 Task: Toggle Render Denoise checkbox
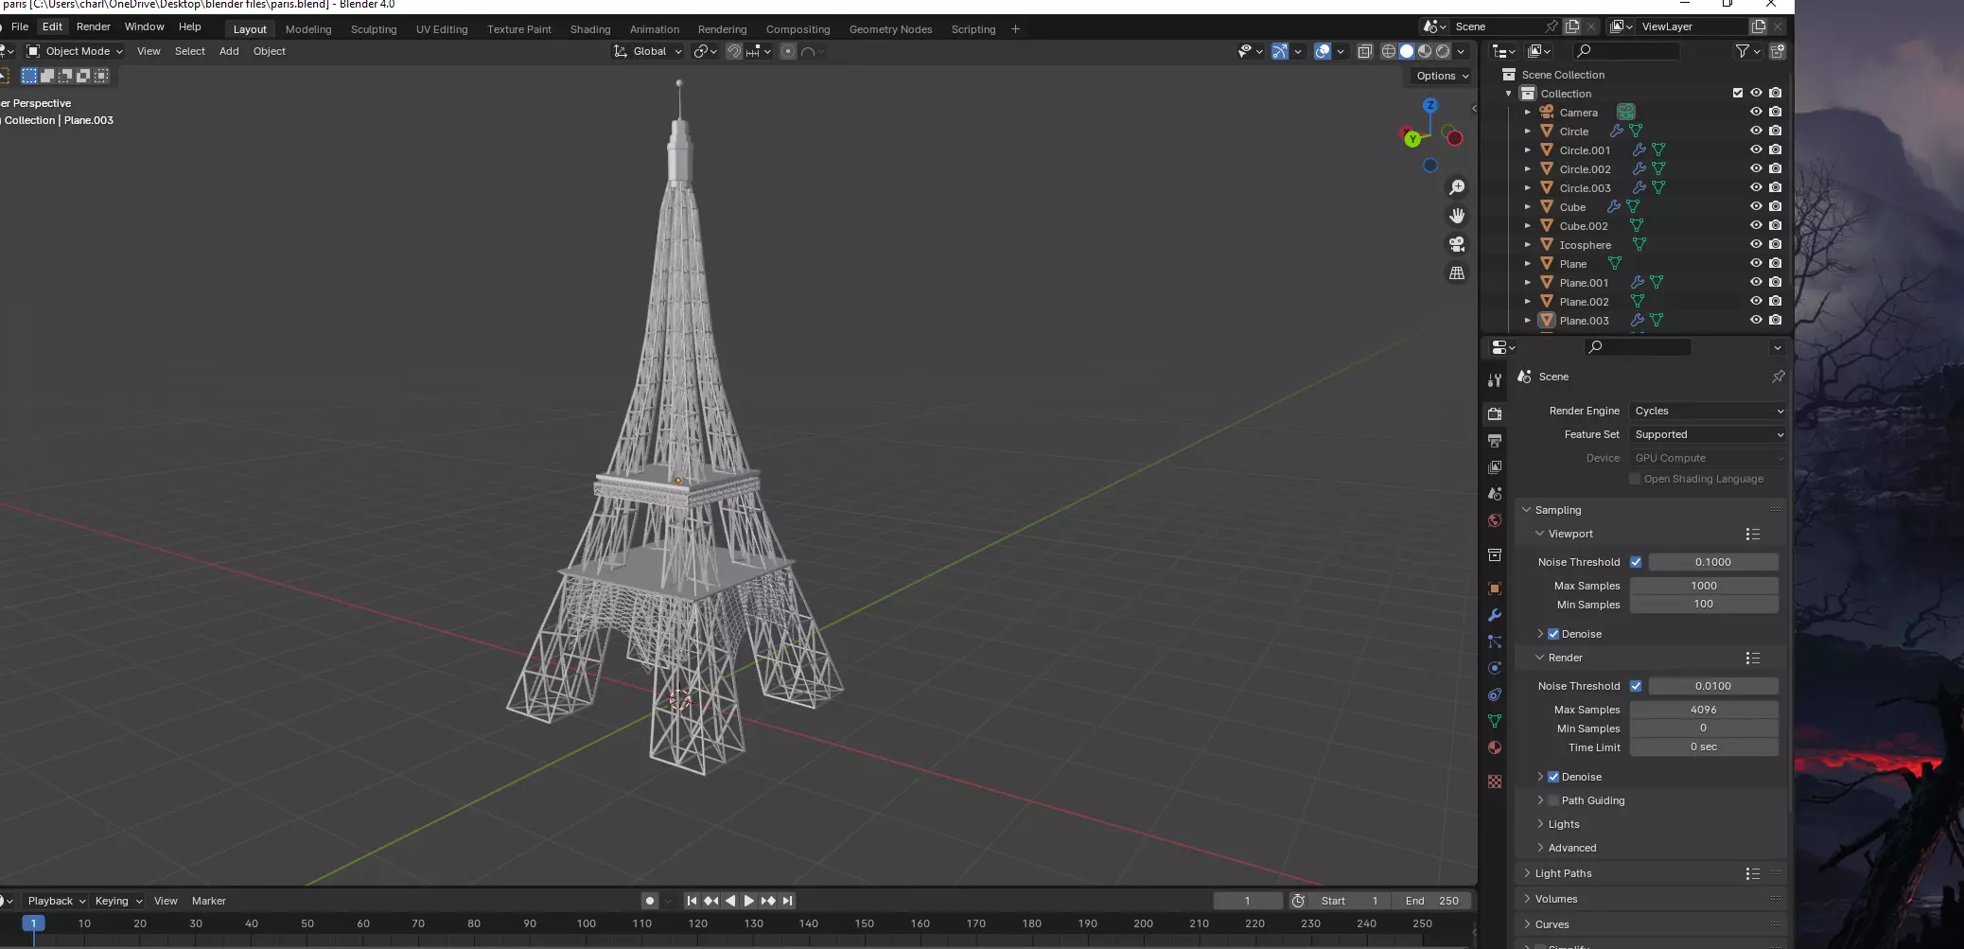(1553, 777)
